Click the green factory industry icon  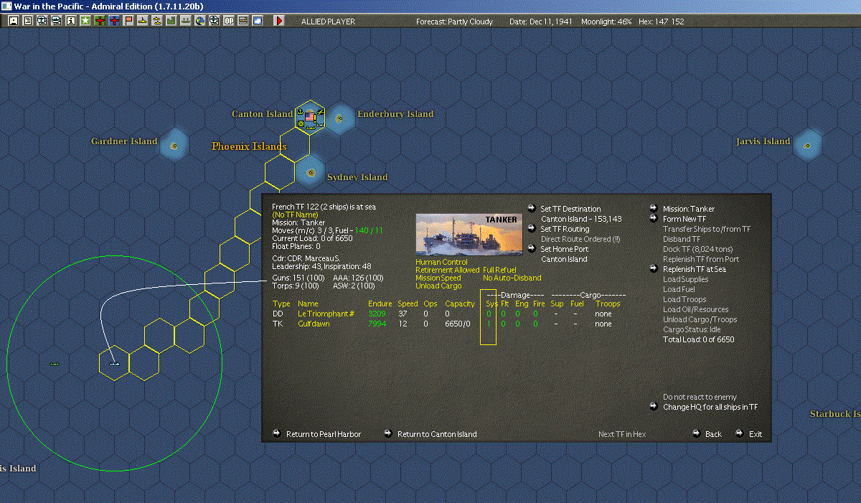pos(171,21)
